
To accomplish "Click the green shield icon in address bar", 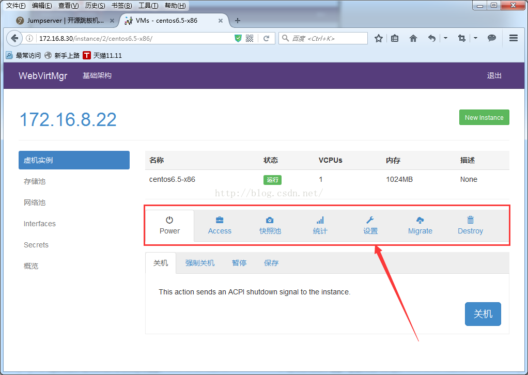I will [x=238, y=38].
